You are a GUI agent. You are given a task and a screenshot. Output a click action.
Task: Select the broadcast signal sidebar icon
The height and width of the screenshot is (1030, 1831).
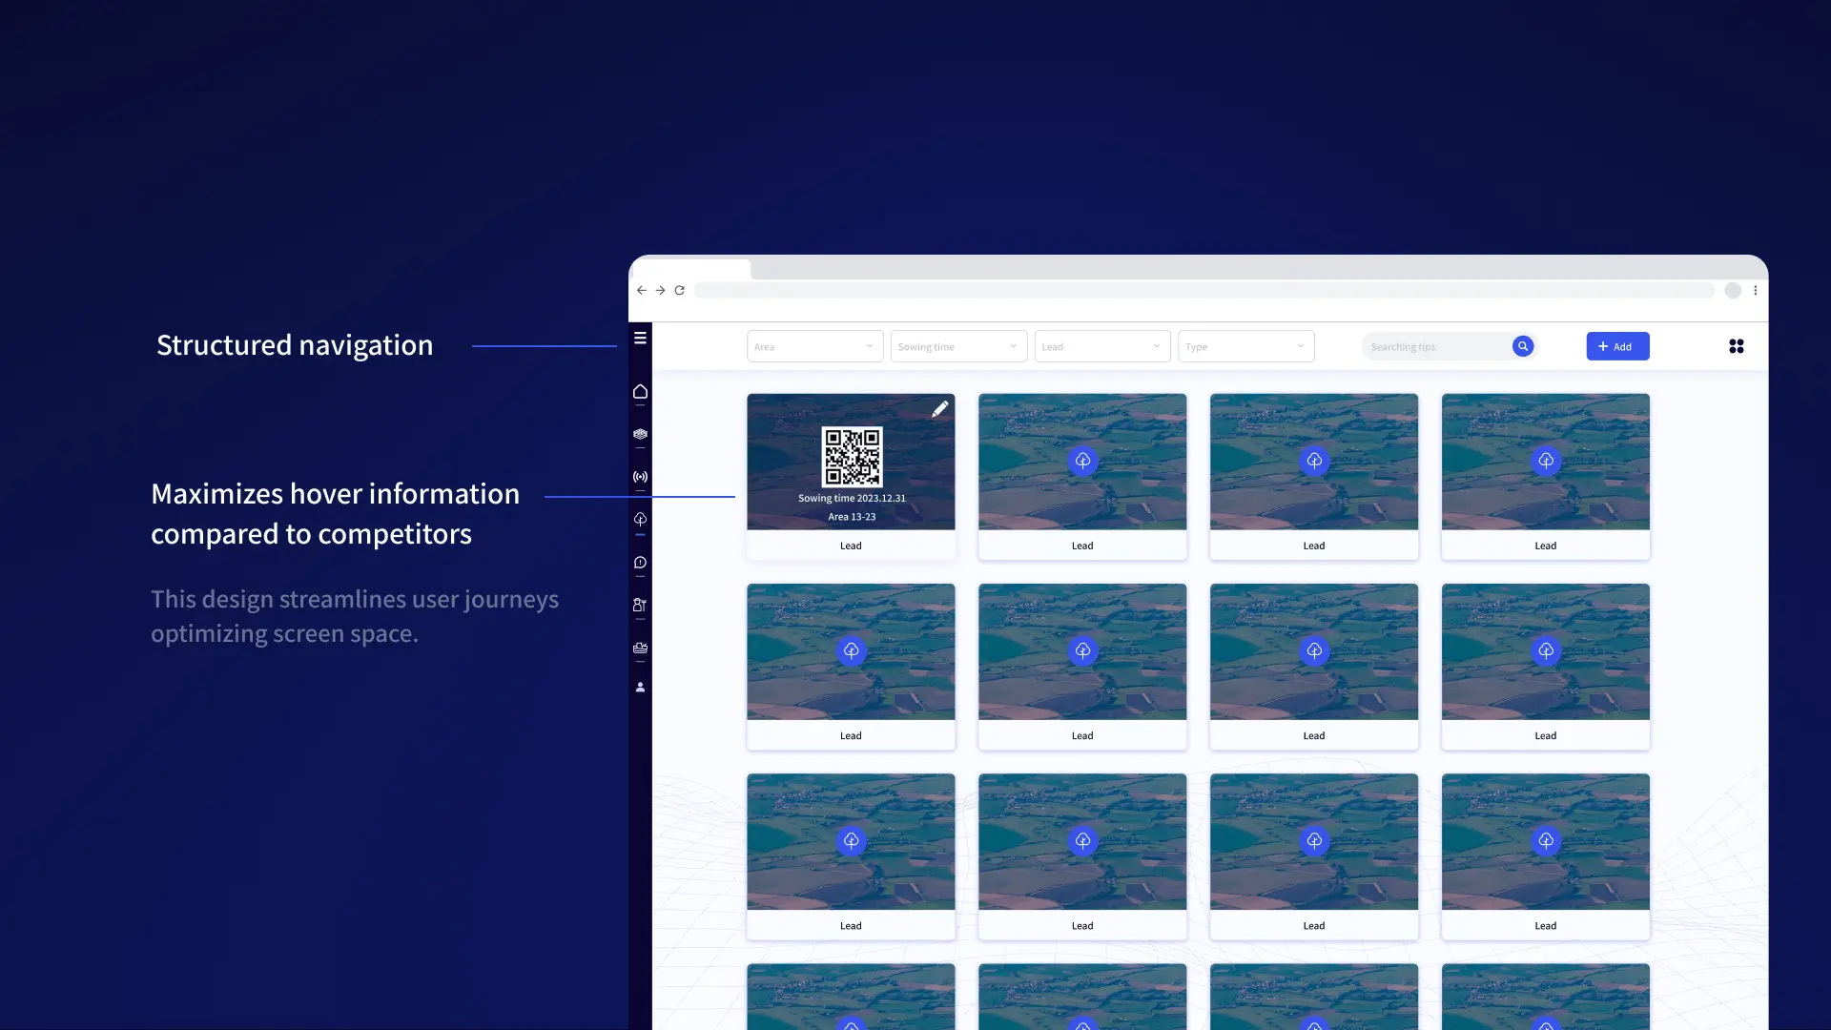[x=640, y=477]
